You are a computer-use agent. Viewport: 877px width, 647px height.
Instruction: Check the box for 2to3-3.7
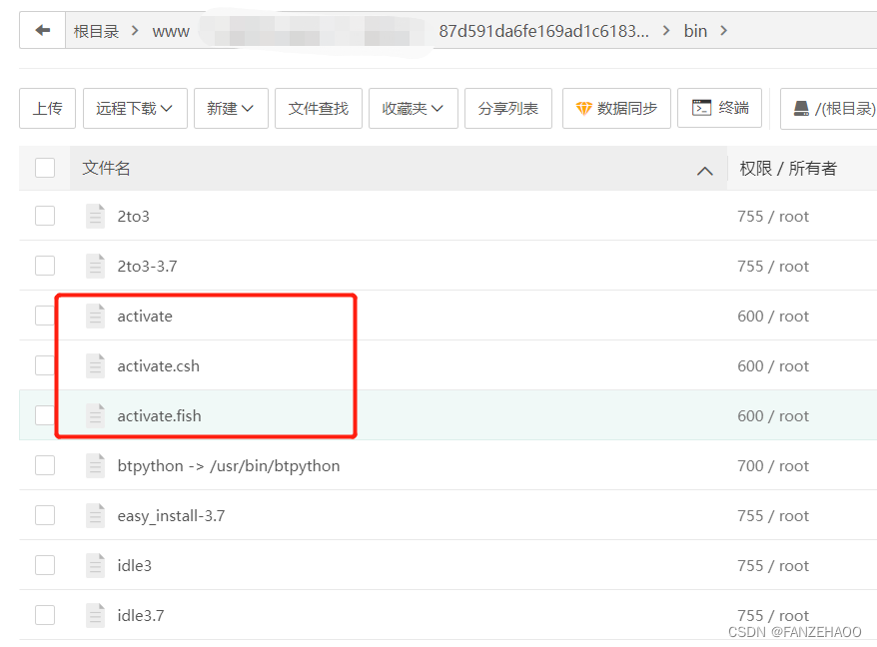coord(45,266)
